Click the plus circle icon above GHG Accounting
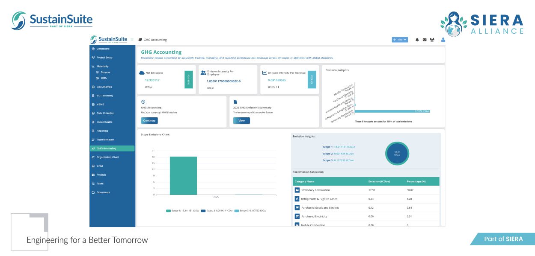 (x=143, y=102)
